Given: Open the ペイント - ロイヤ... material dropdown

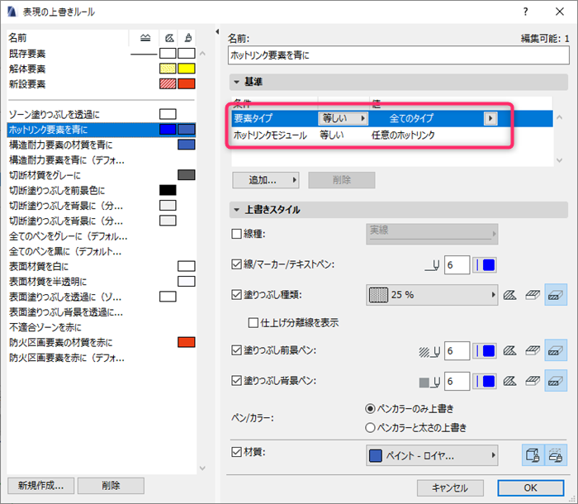Looking at the screenshot, I should [x=432, y=455].
